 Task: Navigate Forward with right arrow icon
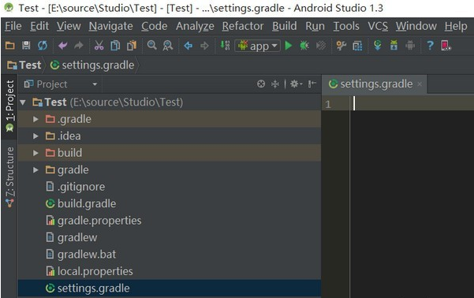click(204, 46)
